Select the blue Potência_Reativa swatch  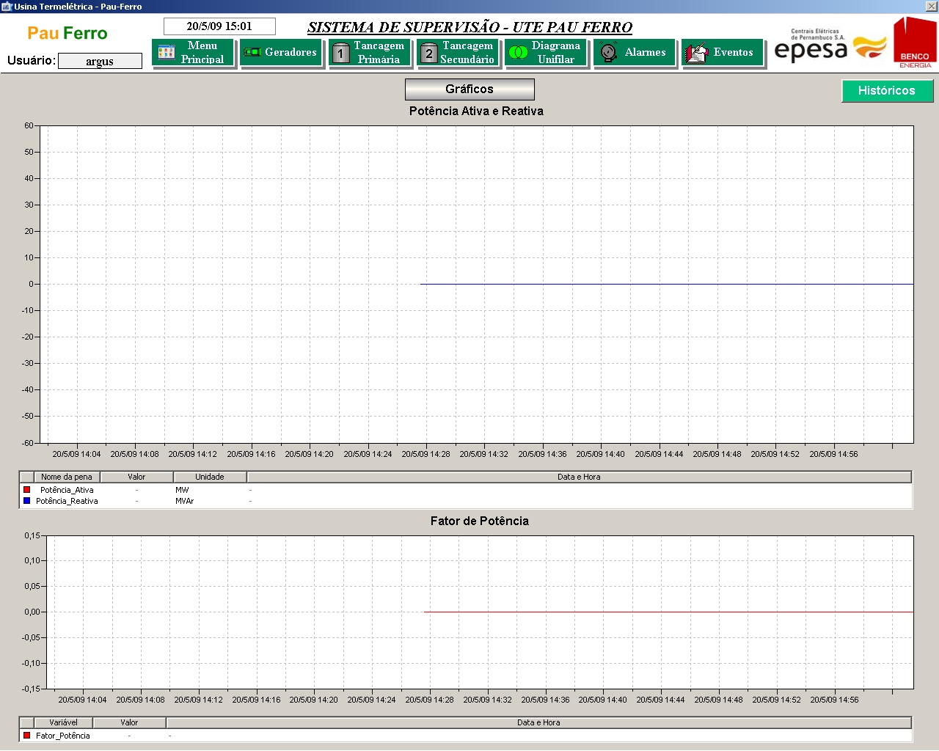27,501
